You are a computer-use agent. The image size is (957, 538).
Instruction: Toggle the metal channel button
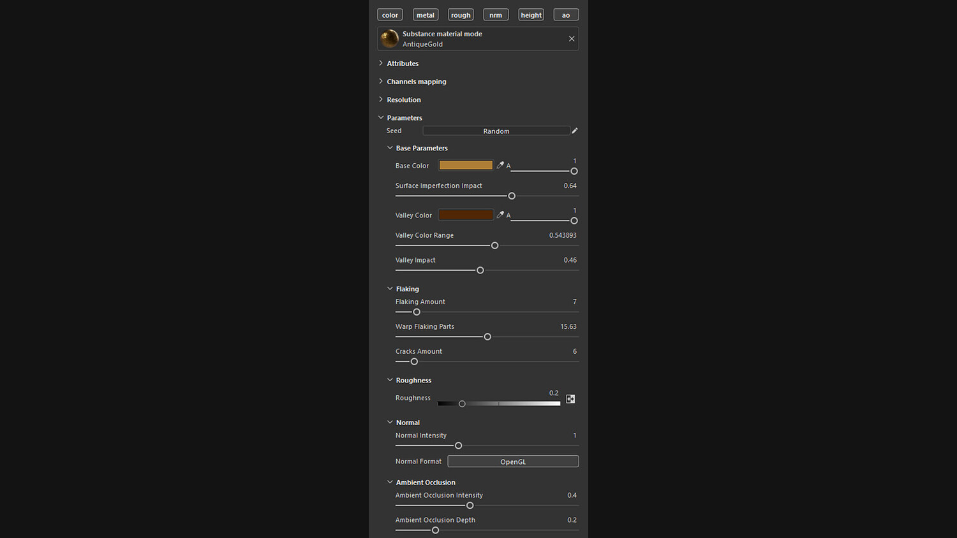click(x=426, y=15)
